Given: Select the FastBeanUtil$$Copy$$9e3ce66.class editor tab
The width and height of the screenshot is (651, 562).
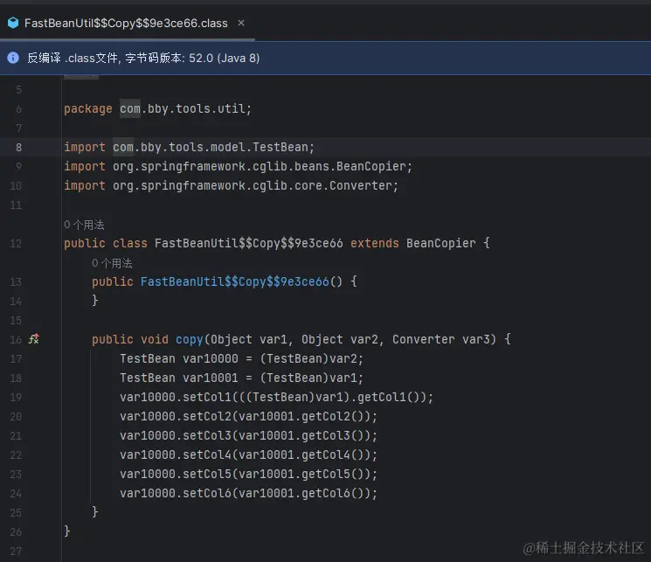Looking at the screenshot, I should 126,23.
